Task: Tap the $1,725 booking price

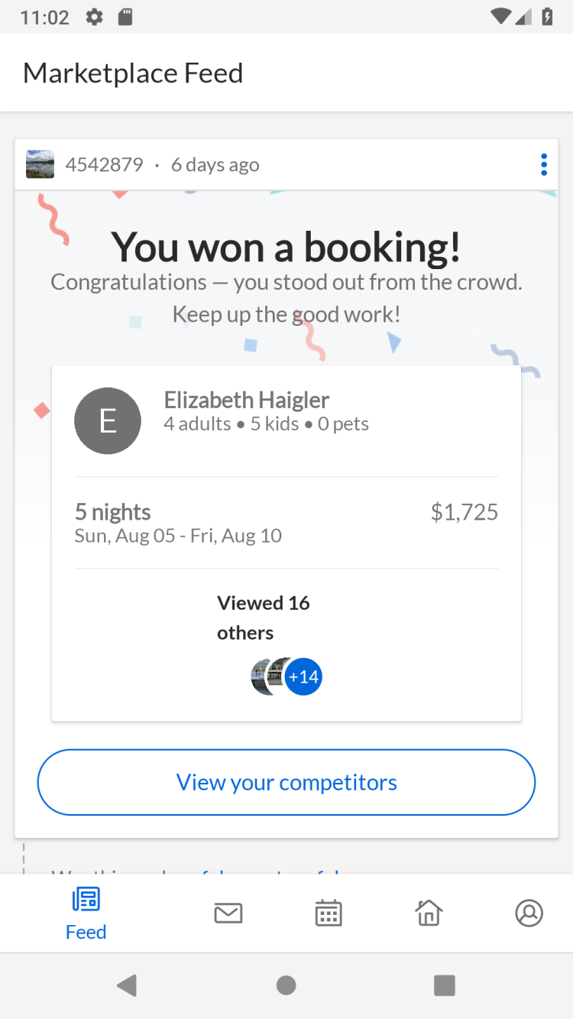Action: click(464, 512)
